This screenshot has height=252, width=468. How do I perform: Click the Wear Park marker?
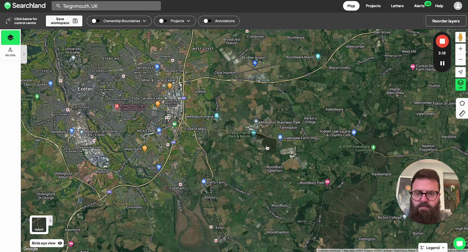pos(145,148)
